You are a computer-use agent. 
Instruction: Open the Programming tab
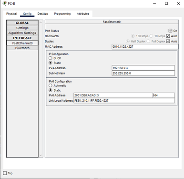point(62,14)
